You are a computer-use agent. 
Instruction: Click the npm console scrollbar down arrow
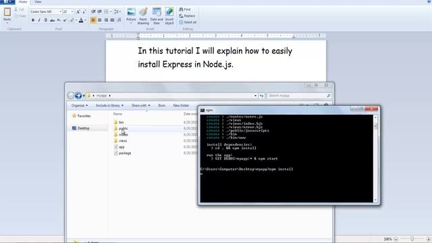(x=375, y=200)
